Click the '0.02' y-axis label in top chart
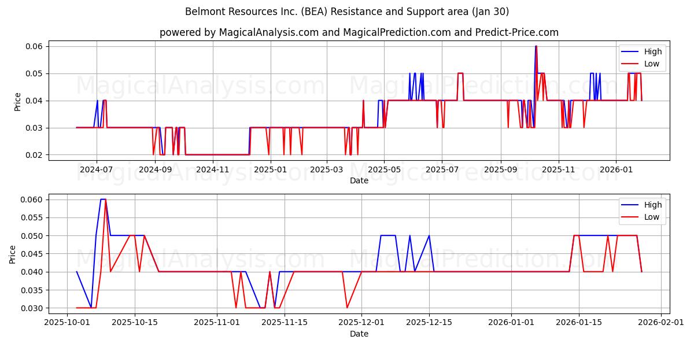This screenshot has height=347, width=694. coord(35,155)
